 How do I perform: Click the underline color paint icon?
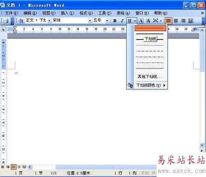click(x=130, y=85)
